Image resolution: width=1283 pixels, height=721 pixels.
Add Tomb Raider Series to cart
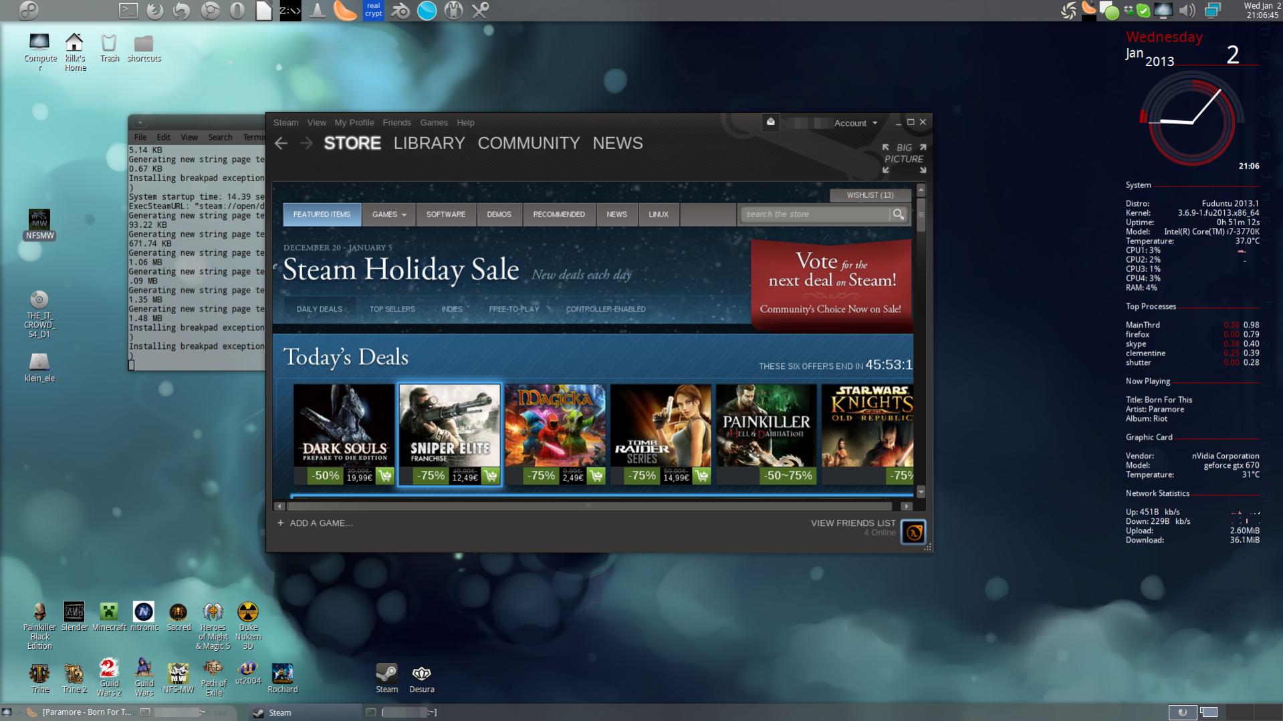[x=702, y=476]
